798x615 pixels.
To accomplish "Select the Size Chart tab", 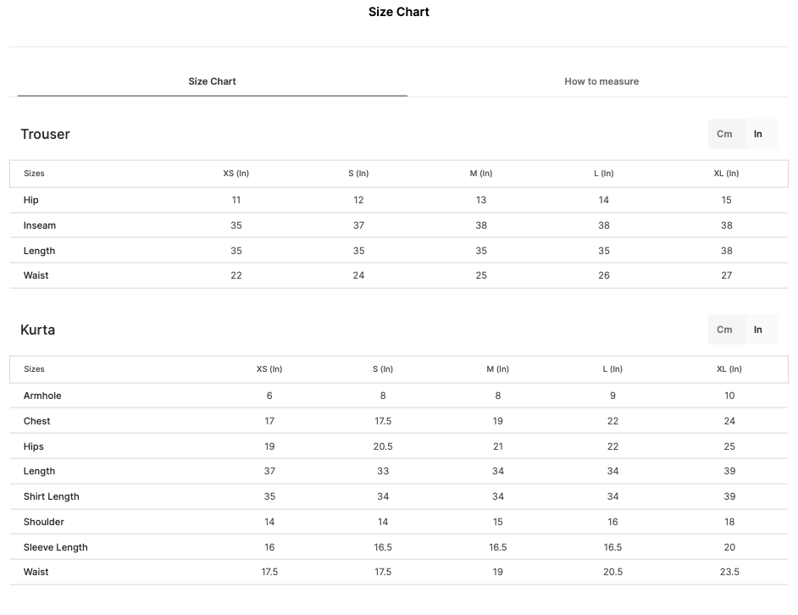I will tap(213, 81).
